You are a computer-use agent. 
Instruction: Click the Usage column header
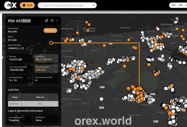15,97
